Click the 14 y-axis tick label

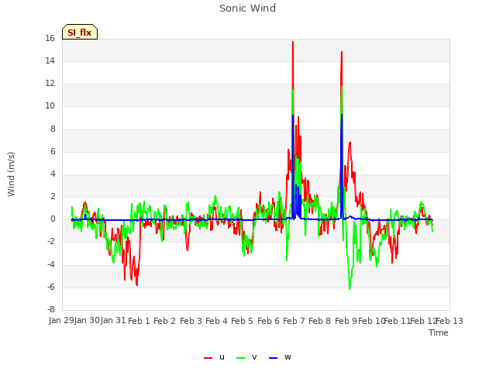coord(50,61)
